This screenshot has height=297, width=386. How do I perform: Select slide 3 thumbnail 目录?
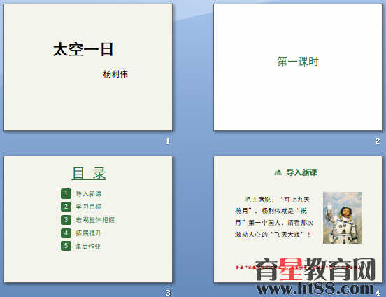pos(88,219)
